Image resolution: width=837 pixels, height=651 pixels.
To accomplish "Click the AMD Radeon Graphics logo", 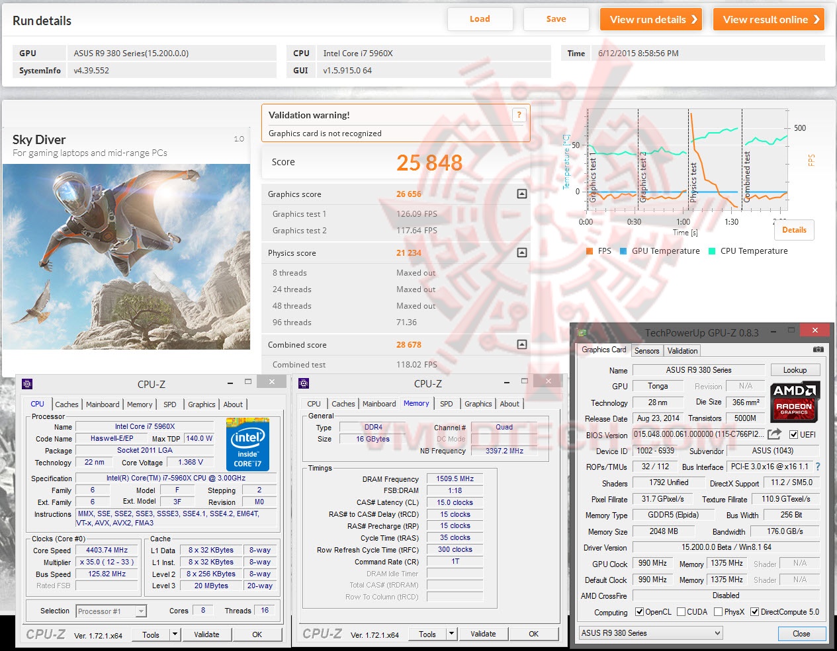I will click(x=795, y=401).
